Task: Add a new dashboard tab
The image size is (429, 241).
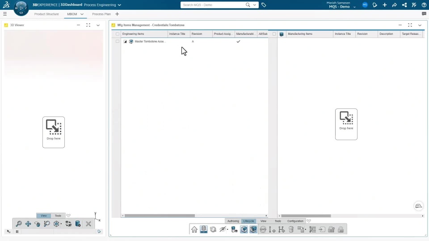Action: [117, 14]
